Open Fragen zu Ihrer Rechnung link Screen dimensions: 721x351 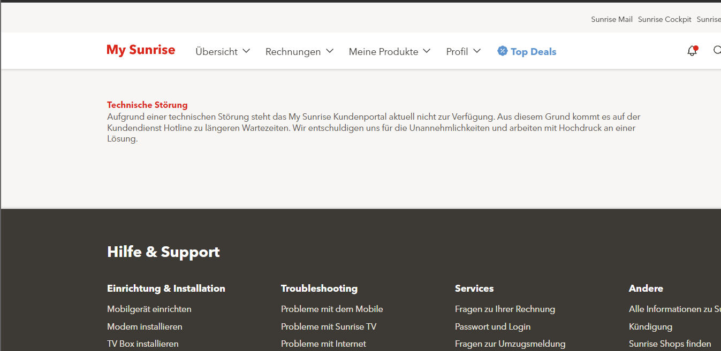505,309
